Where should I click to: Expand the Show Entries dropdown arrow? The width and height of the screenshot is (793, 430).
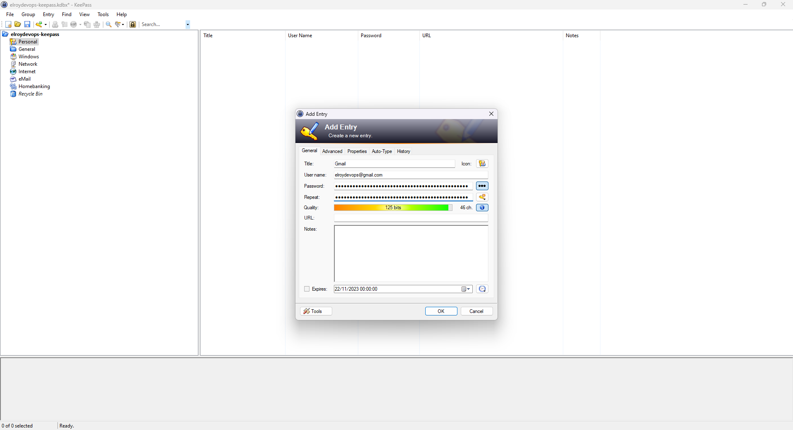tap(123, 24)
